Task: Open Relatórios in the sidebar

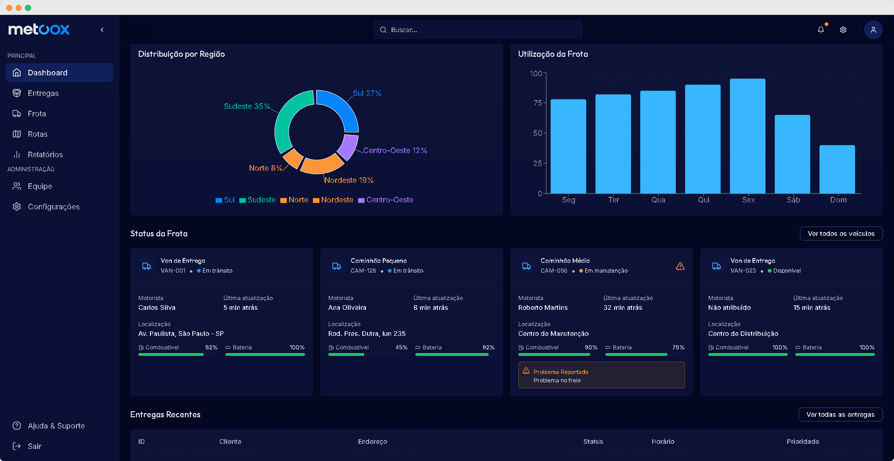Action: [x=59, y=154]
